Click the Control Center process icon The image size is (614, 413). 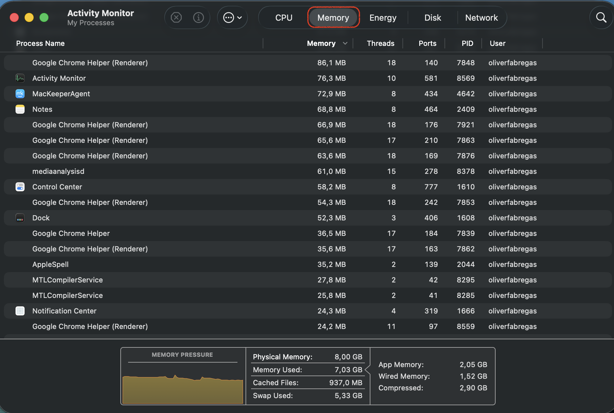click(20, 187)
